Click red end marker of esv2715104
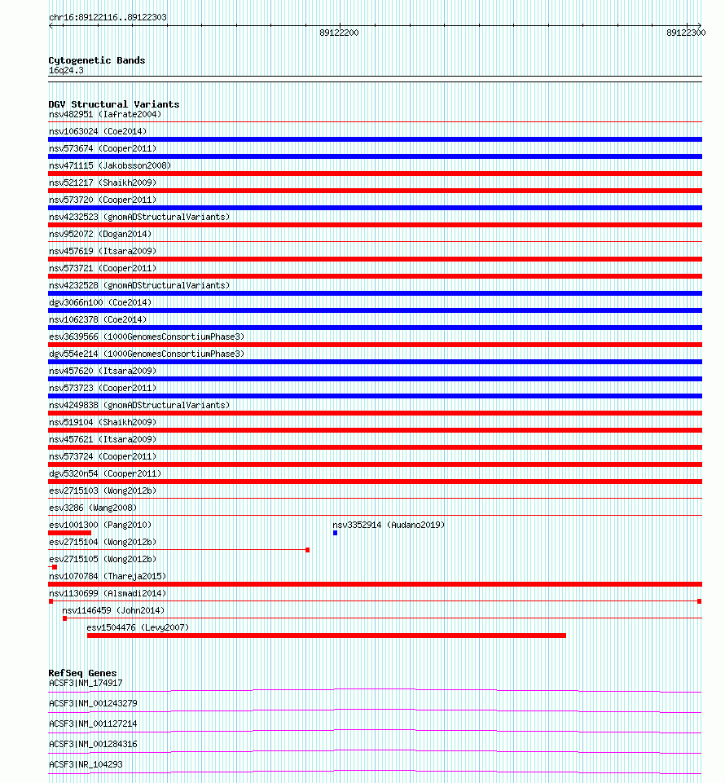Image resolution: width=725 pixels, height=783 pixels. tap(308, 550)
